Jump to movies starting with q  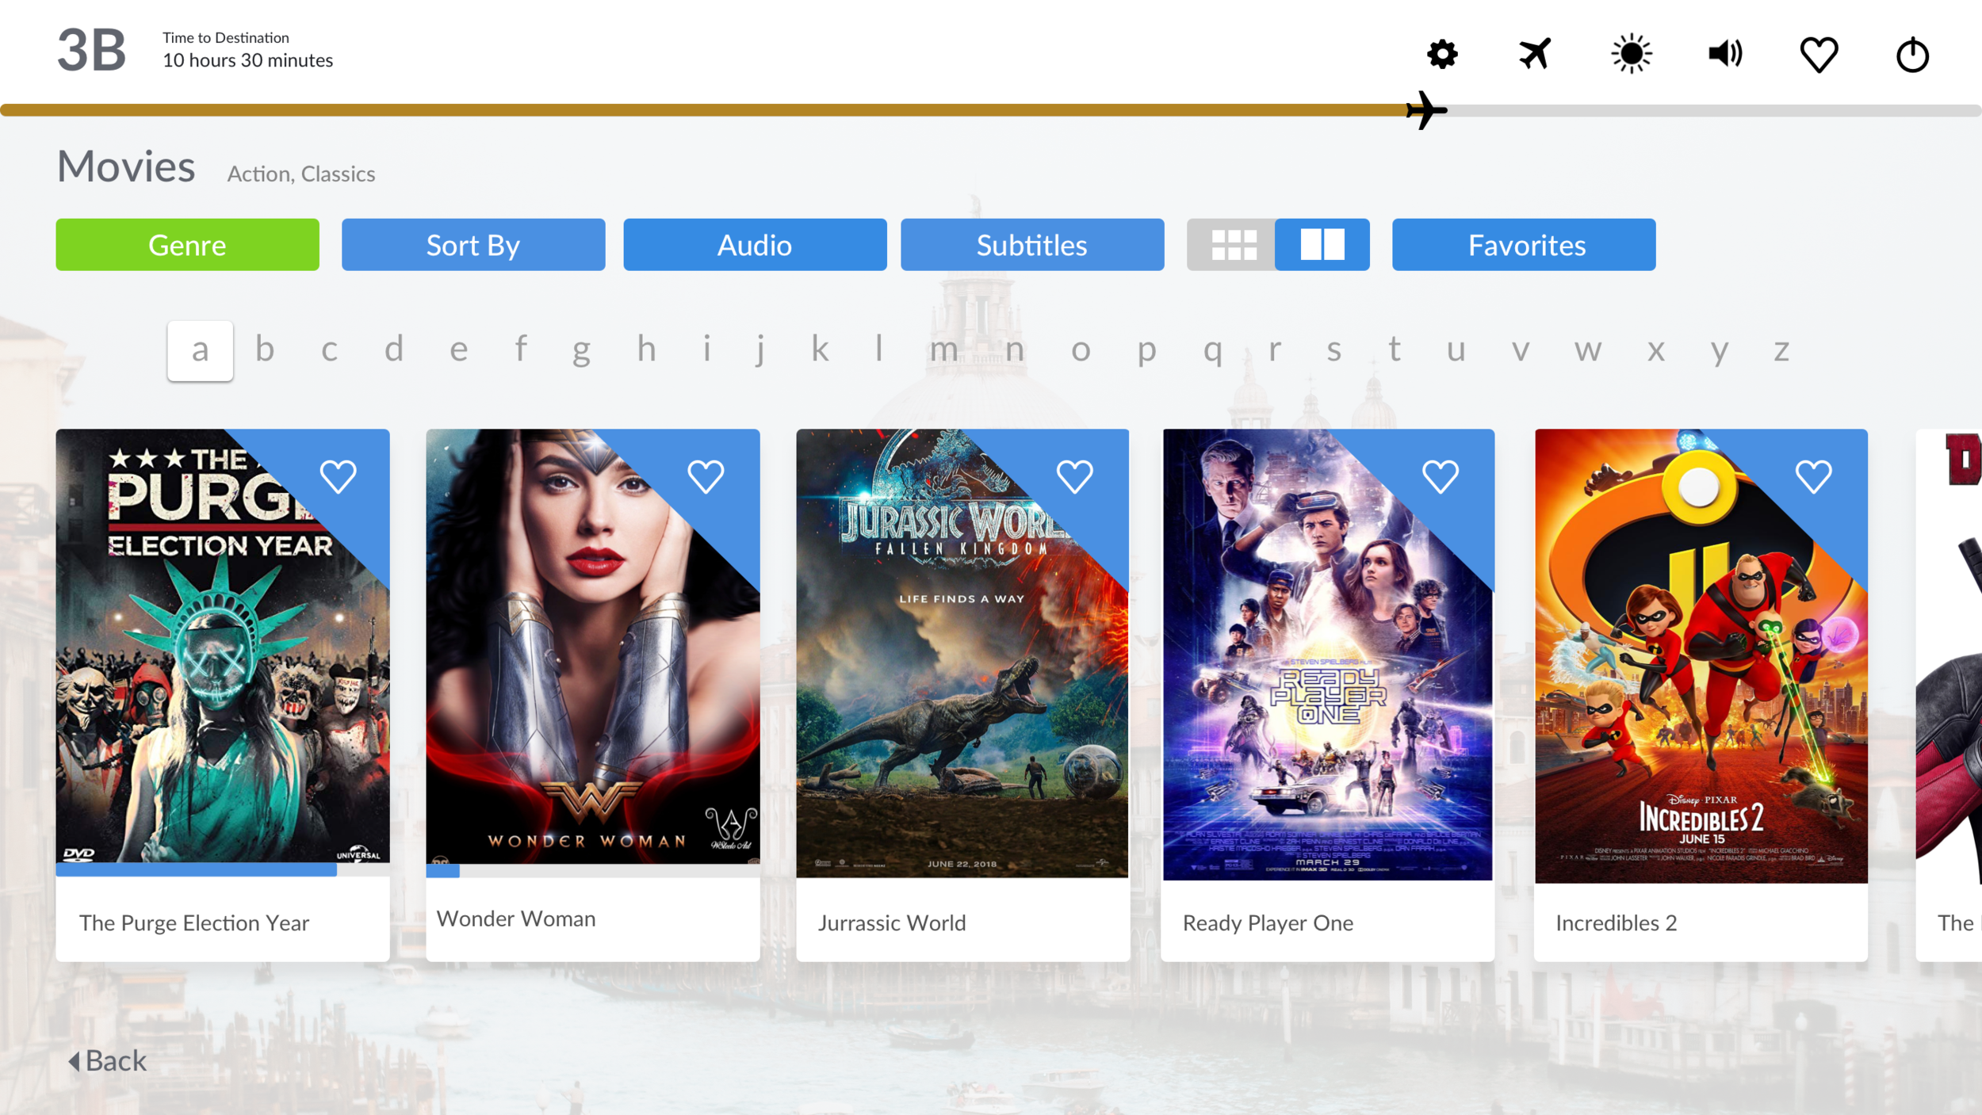point(1212,352)
